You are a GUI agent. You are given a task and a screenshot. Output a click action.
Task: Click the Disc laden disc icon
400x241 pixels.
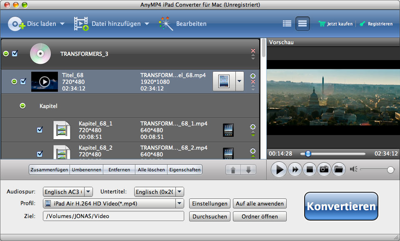(16, 24)
